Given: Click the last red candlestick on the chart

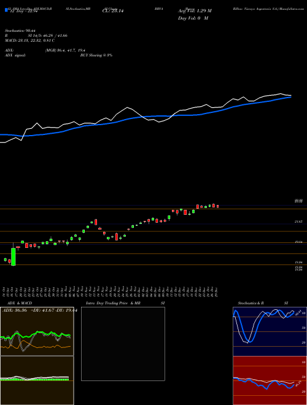Looking at the screenshot, I should click(x=218, y=206).
